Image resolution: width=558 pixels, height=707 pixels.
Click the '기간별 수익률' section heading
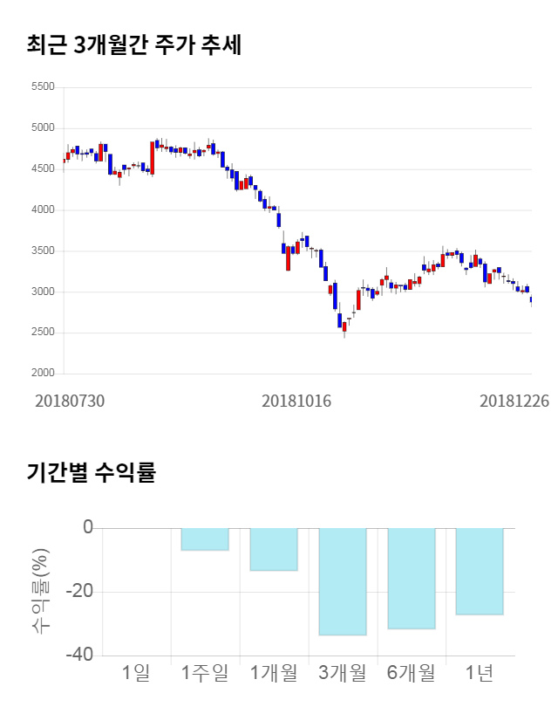tap(91, 473)
